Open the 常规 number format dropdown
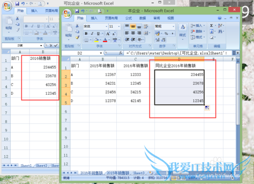Image resolution: width=254 pixels, height=184 pixels. (173, 26)
